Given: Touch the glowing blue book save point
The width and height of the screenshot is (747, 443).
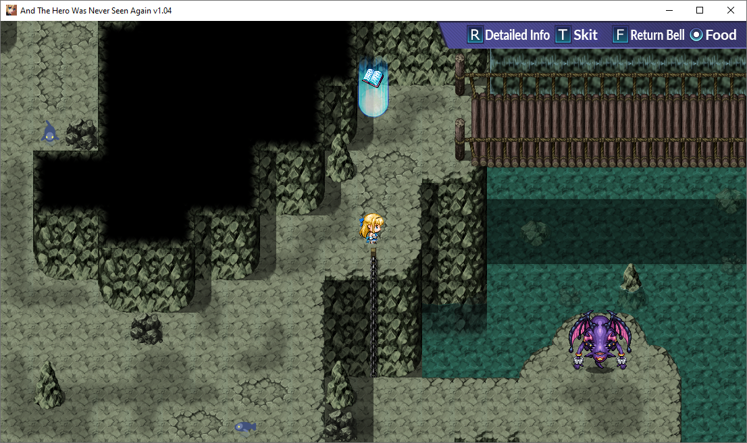Looking at the screenshot, I should coord(373,88).
